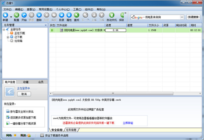Click the 探测 toolbar icon

point(122,15)
